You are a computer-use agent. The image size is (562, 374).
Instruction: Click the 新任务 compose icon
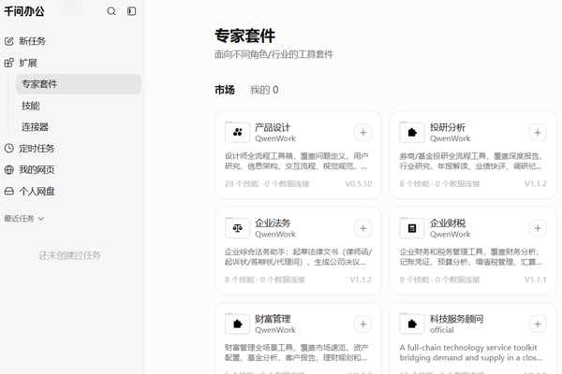[x=9, y=41]
